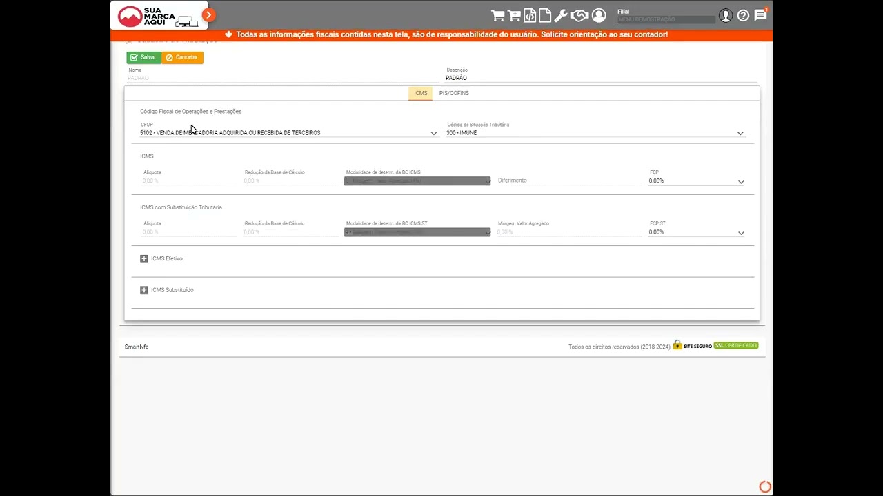The height and width of the screenshot is (496, 883).
Task: Open the XML code file icon
Action: [x=530, y=15]
